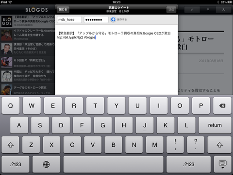Tap the T key
Image resolution: width=233 pixels, height=175 pixels.
pos(95,105)
